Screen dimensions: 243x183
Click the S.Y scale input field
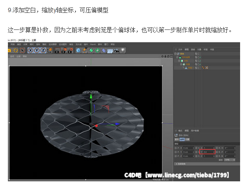[x=209, y=152]
